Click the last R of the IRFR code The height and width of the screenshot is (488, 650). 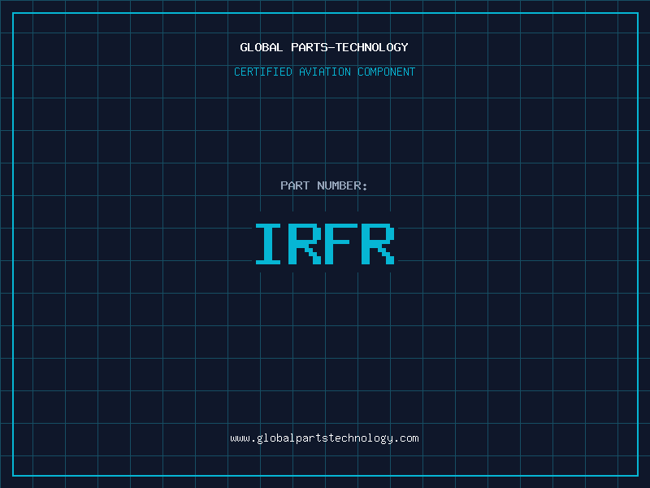pyautogui.click(x=378, y=244)
